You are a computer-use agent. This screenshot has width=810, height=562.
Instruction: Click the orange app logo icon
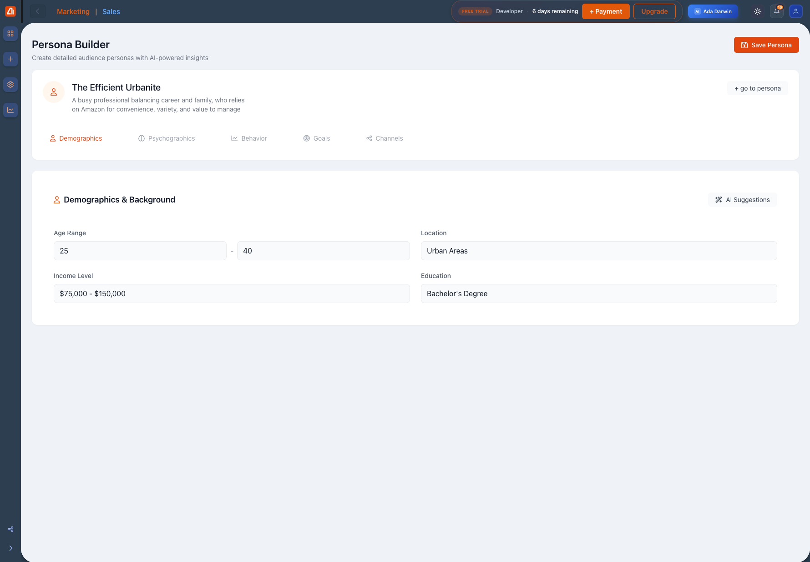coord(10,11)
